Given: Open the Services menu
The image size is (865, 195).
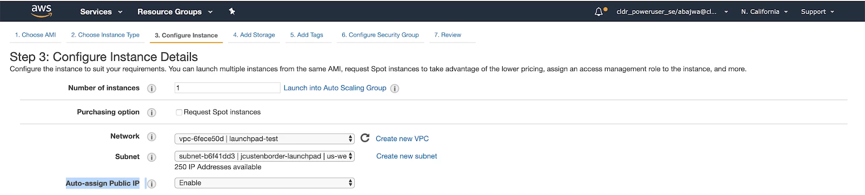Looking at the screenshot, I should tap(101, 11).
